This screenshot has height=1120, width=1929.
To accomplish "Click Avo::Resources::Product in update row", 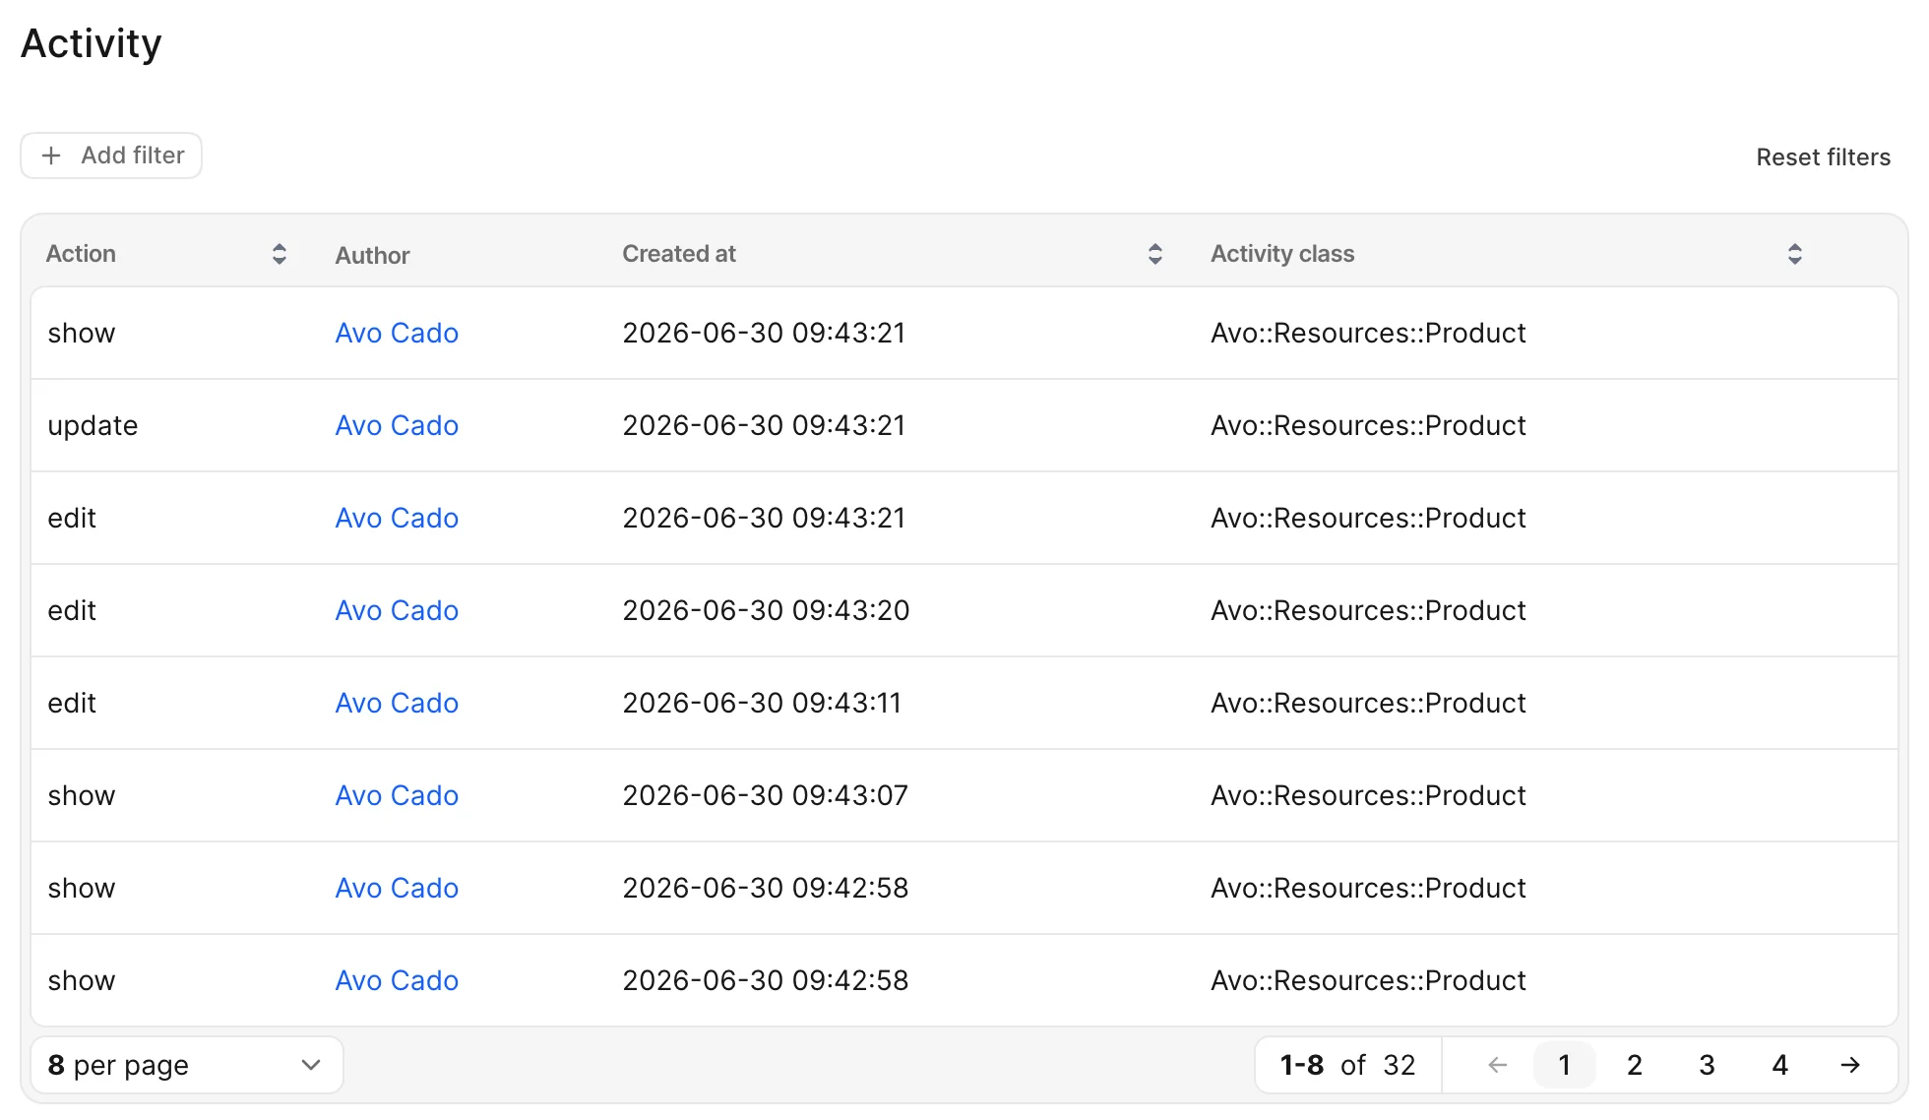I will point(1368,425).
